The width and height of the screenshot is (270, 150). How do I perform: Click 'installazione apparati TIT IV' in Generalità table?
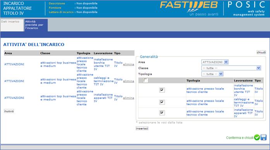243,113
